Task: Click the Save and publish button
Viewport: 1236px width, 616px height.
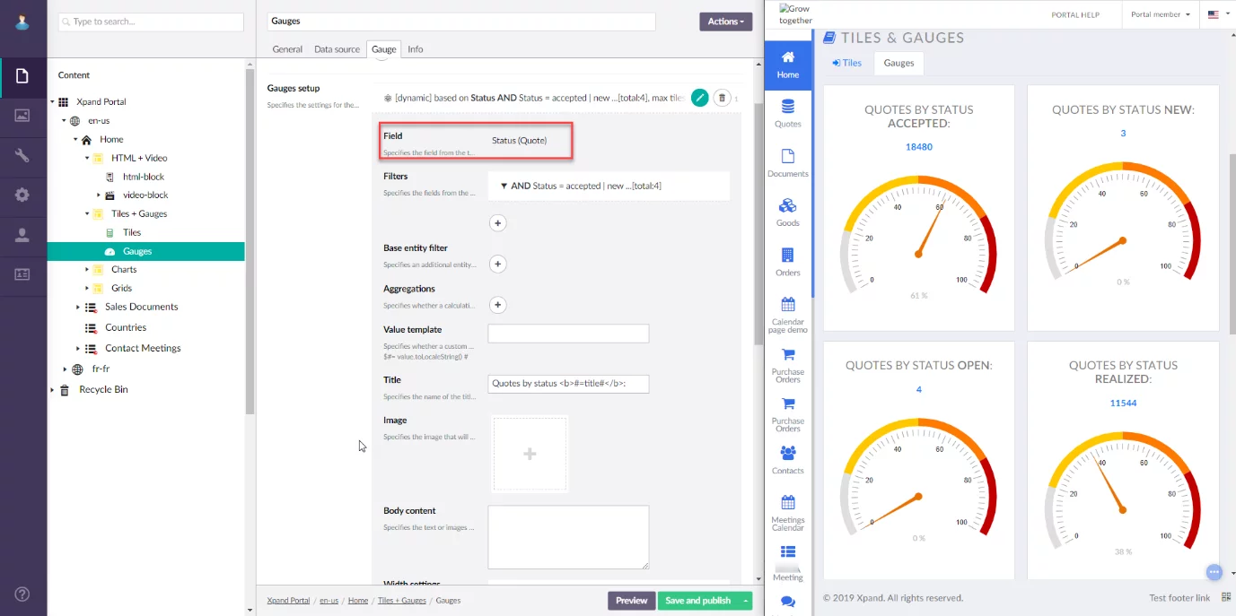Action: coord(698,601)
